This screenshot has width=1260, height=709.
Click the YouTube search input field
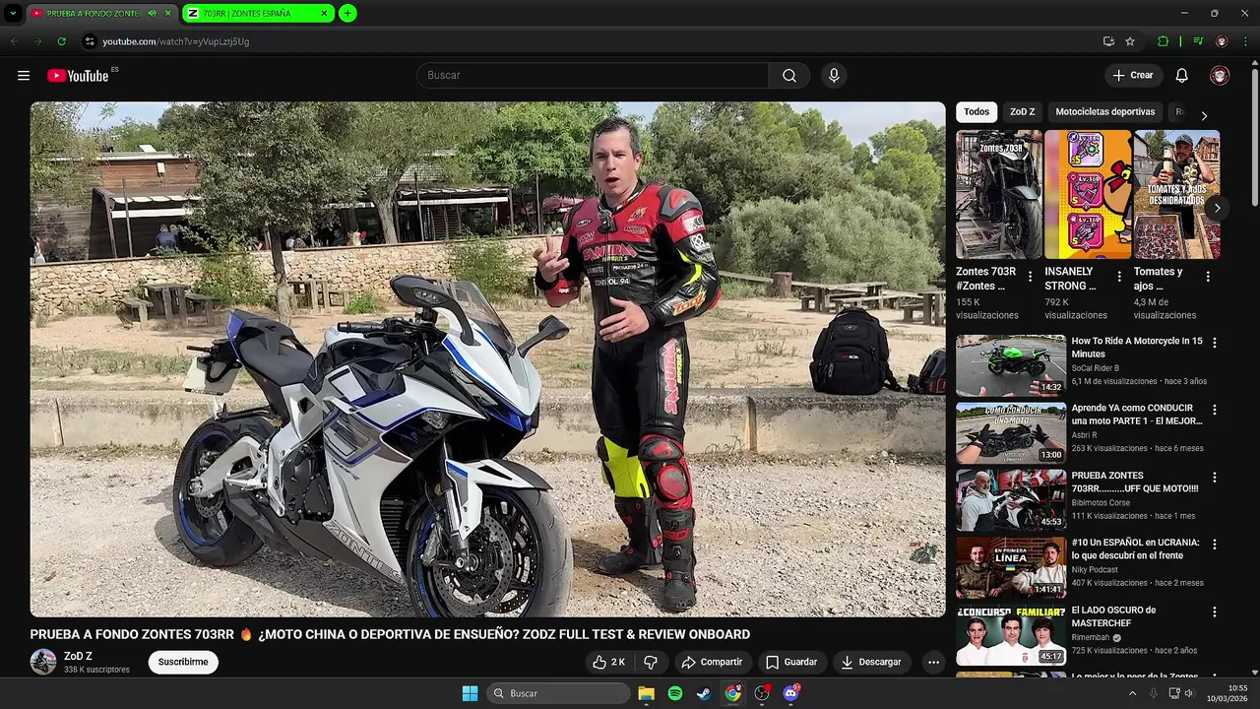pos(593,76)
